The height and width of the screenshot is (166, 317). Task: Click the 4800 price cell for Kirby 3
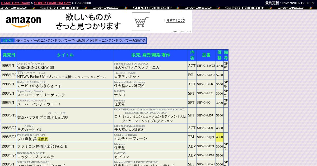220,128
